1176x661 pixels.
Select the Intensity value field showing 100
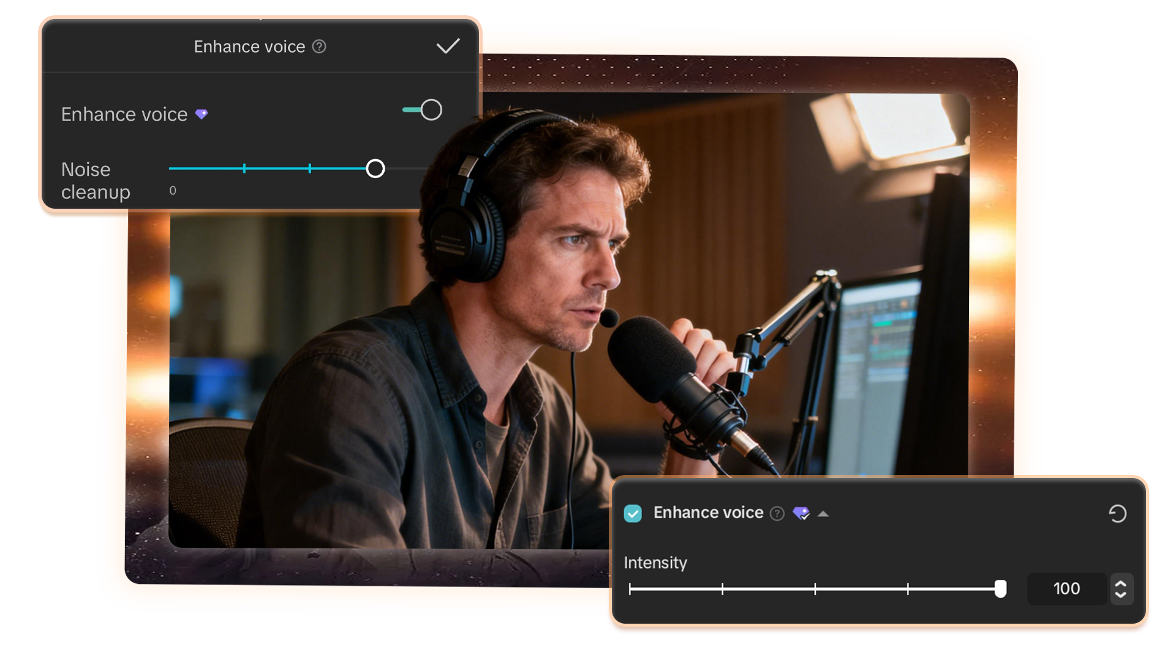(1066, 588)
